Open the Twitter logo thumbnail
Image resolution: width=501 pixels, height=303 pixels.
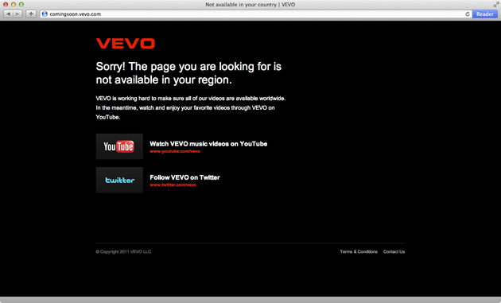[119, 180]
